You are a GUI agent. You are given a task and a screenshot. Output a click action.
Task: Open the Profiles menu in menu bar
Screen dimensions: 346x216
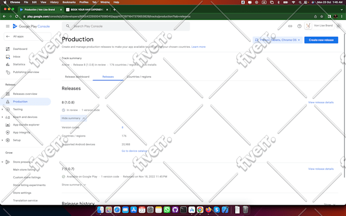click(84, 2)
